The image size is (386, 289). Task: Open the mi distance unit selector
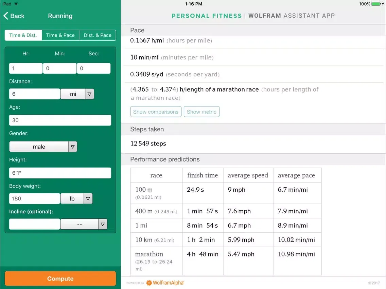[73, 94]
